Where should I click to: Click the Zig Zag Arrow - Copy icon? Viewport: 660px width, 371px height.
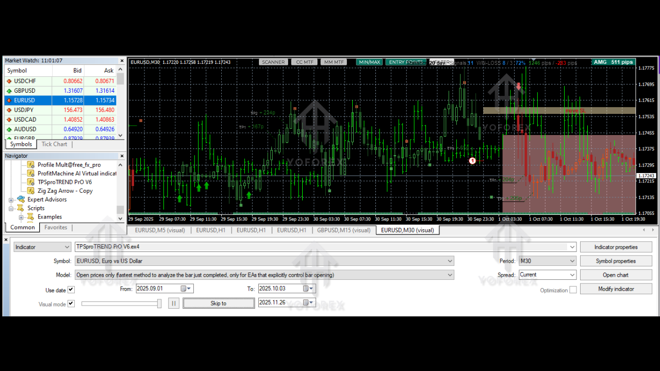tap(31, 191)
